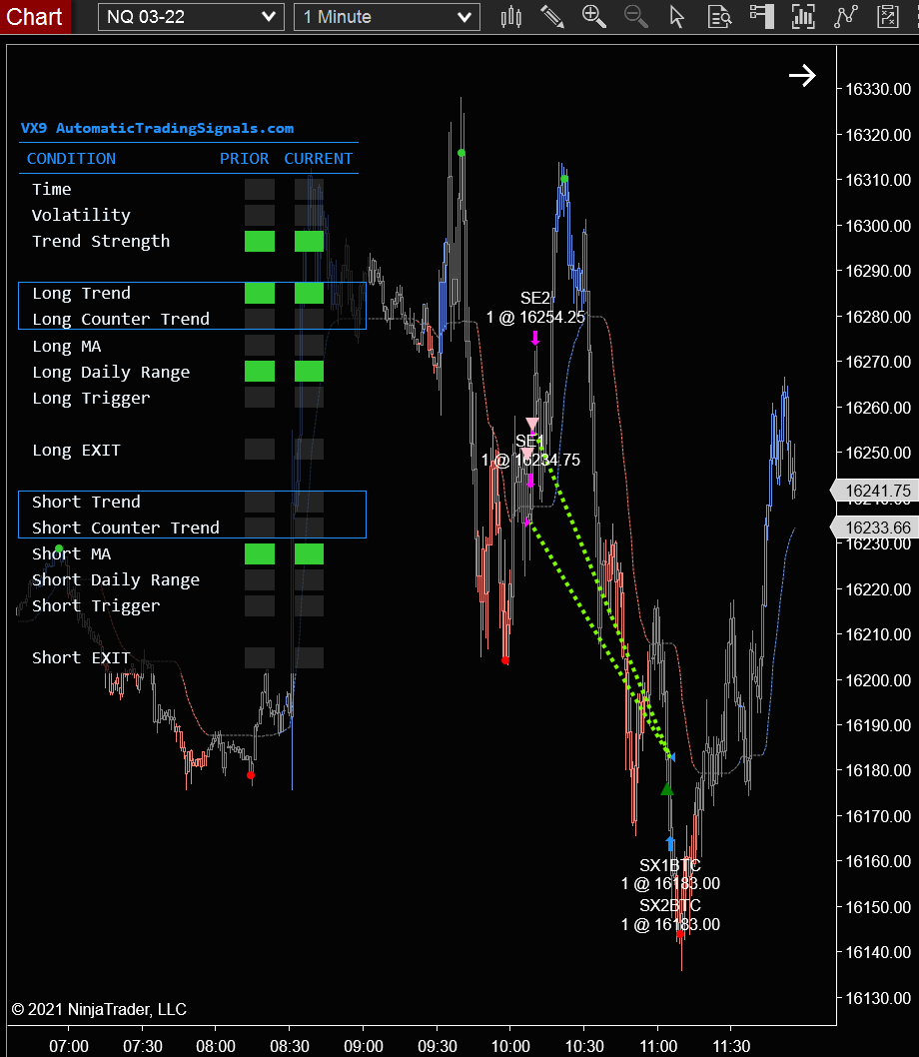Select the trend line drawing icon
This screenshot has width=919, height=1057.
(844, 16)
